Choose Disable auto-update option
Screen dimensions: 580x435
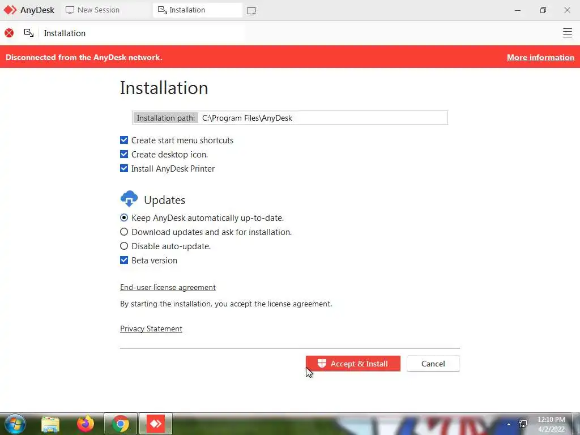coord(124,246)
